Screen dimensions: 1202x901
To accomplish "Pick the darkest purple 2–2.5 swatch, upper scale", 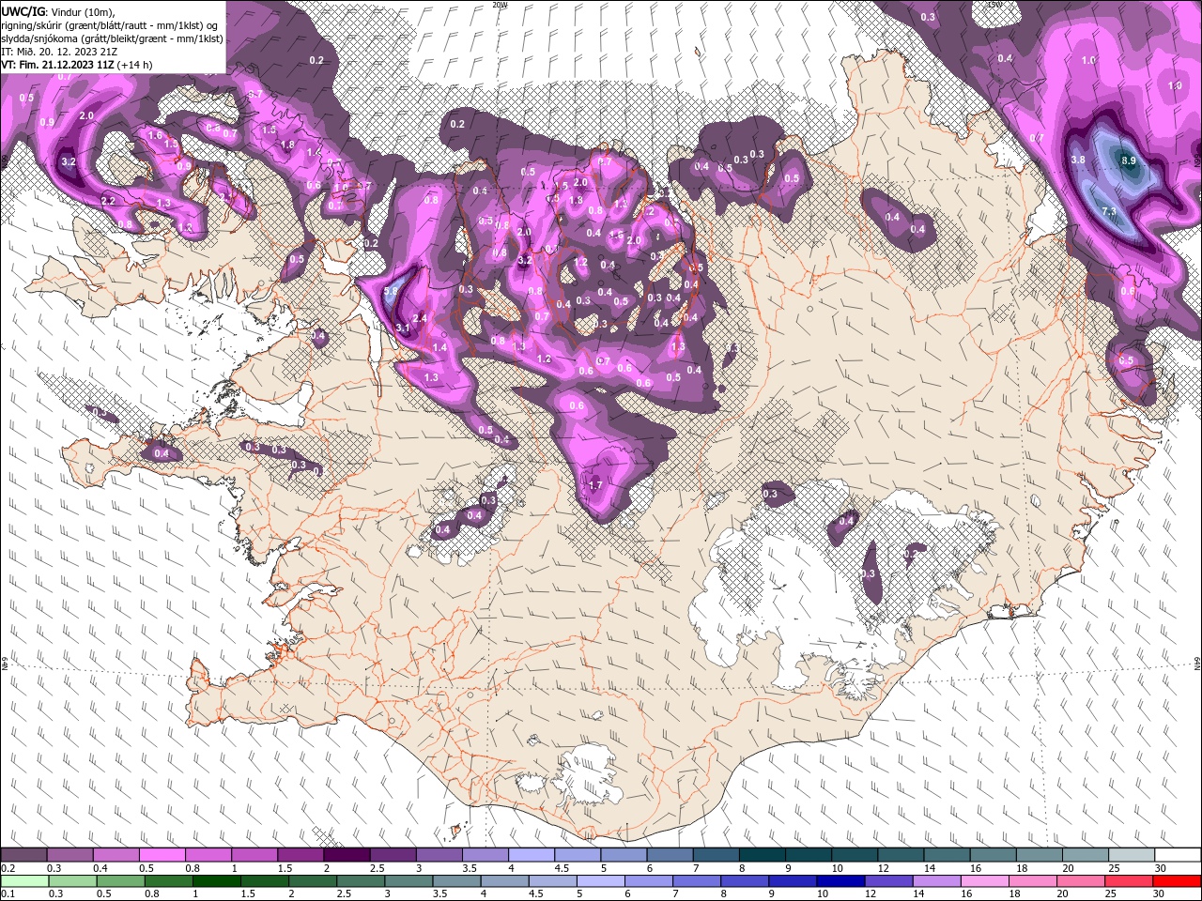I will point(346,855).
